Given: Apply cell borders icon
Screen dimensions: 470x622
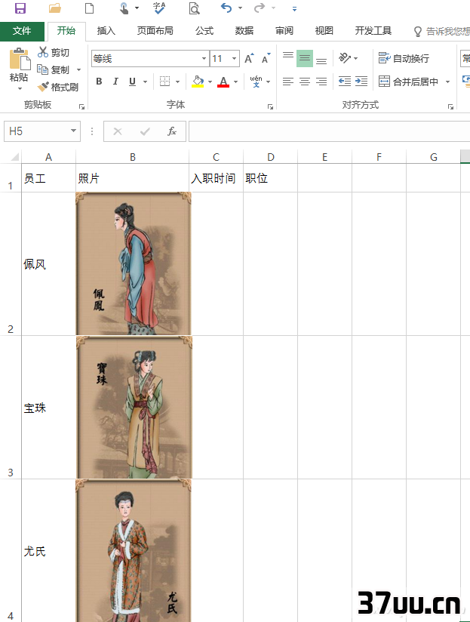Looking at the screenshot, I should click(x=165, y=82).
